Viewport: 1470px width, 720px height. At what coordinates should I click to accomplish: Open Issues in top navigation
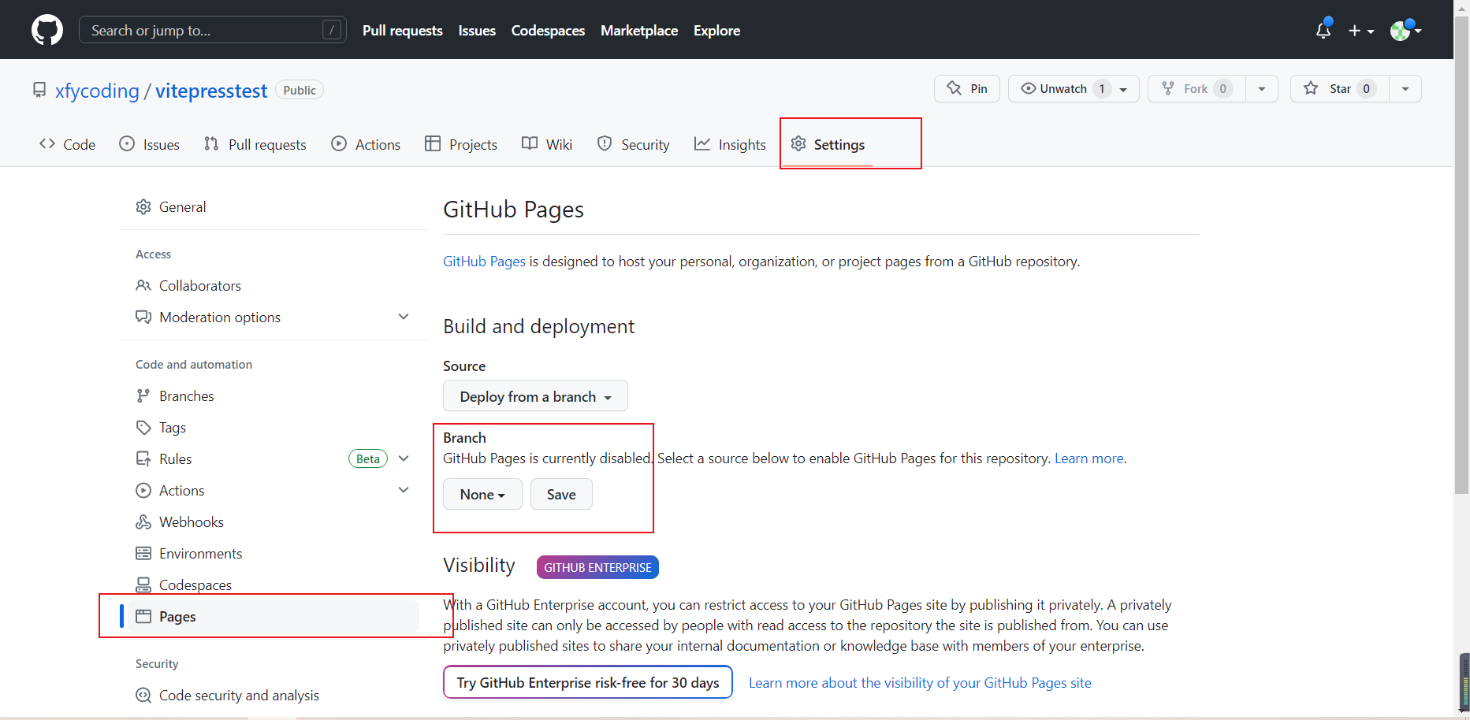pyautogui.click(x=477, y=30)
